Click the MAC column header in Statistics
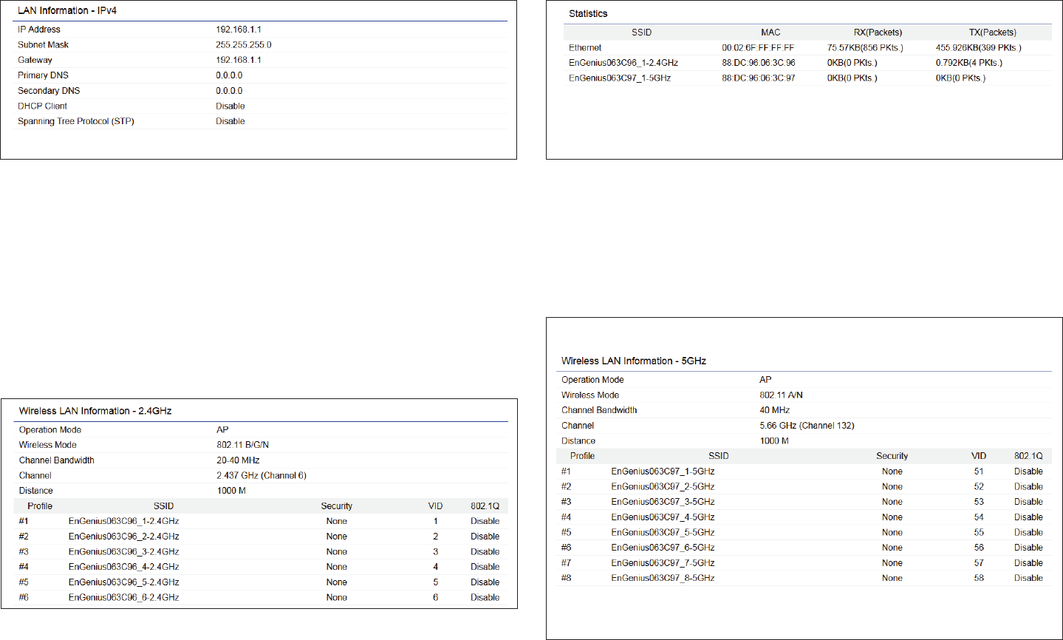Viewport: 1063px width, 640px height. click(x=770, y=33)
